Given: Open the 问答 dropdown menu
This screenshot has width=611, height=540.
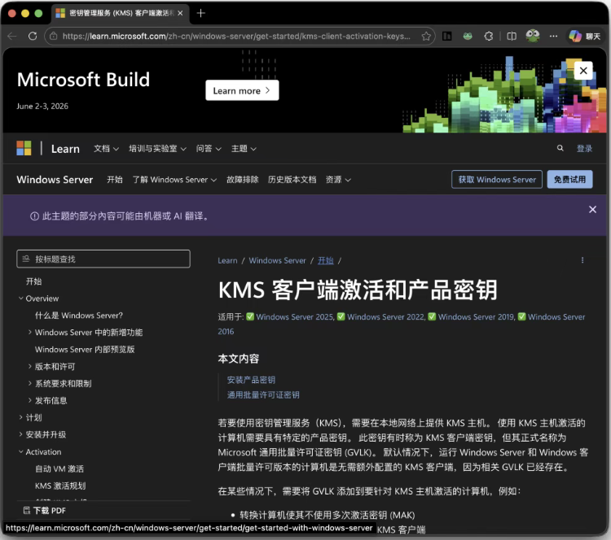Looking at the screenshot, I should click(209, 149).
